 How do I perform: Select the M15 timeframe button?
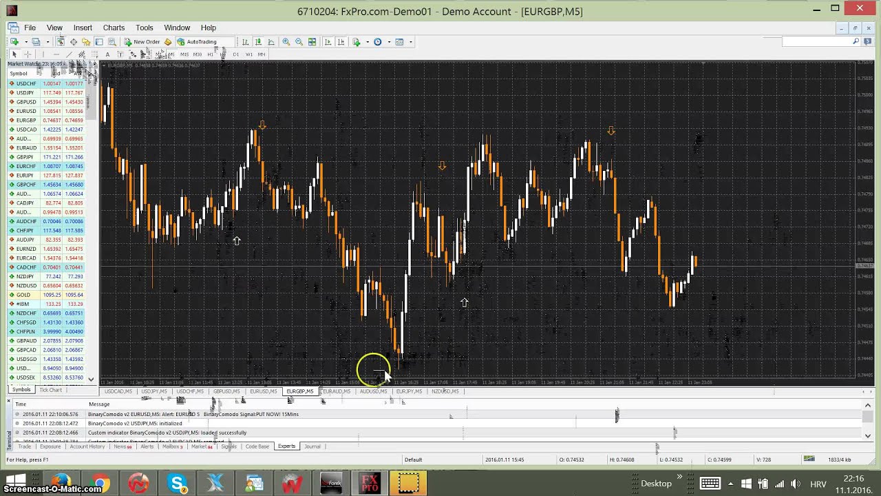184,54
